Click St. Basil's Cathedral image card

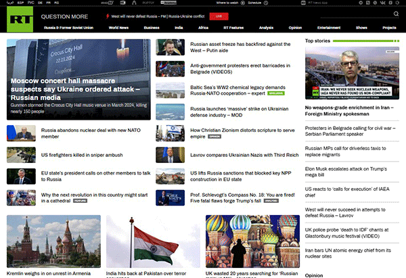[x=252, y=241]
